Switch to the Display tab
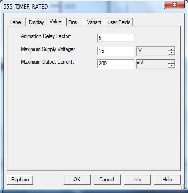 pos(37,22)
